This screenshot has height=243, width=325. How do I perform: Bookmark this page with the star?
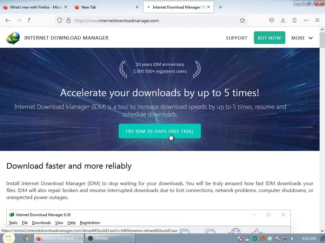(x=242, y=20)
